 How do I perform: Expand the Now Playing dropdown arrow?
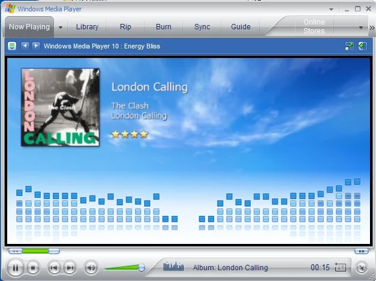(x=61, y=28)
